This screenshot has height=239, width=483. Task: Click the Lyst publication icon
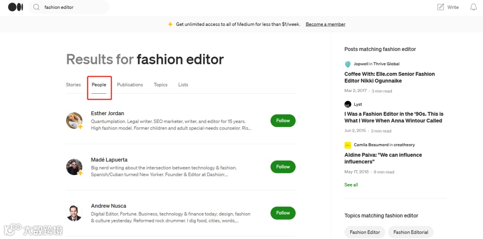(348, 104)
